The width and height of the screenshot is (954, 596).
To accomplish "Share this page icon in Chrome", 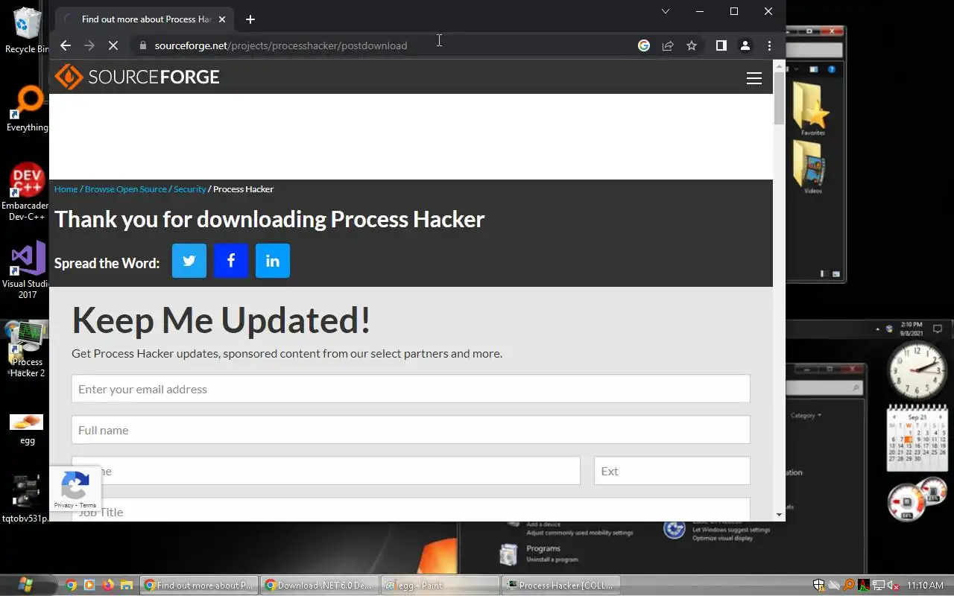I will pos(668,45).
